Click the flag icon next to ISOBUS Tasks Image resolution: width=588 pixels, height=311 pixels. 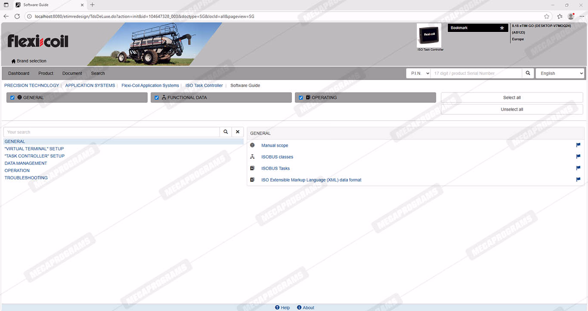pos(578,168)
